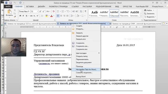
Task: Click the Cut scissors icon
Action: point(15,10)
